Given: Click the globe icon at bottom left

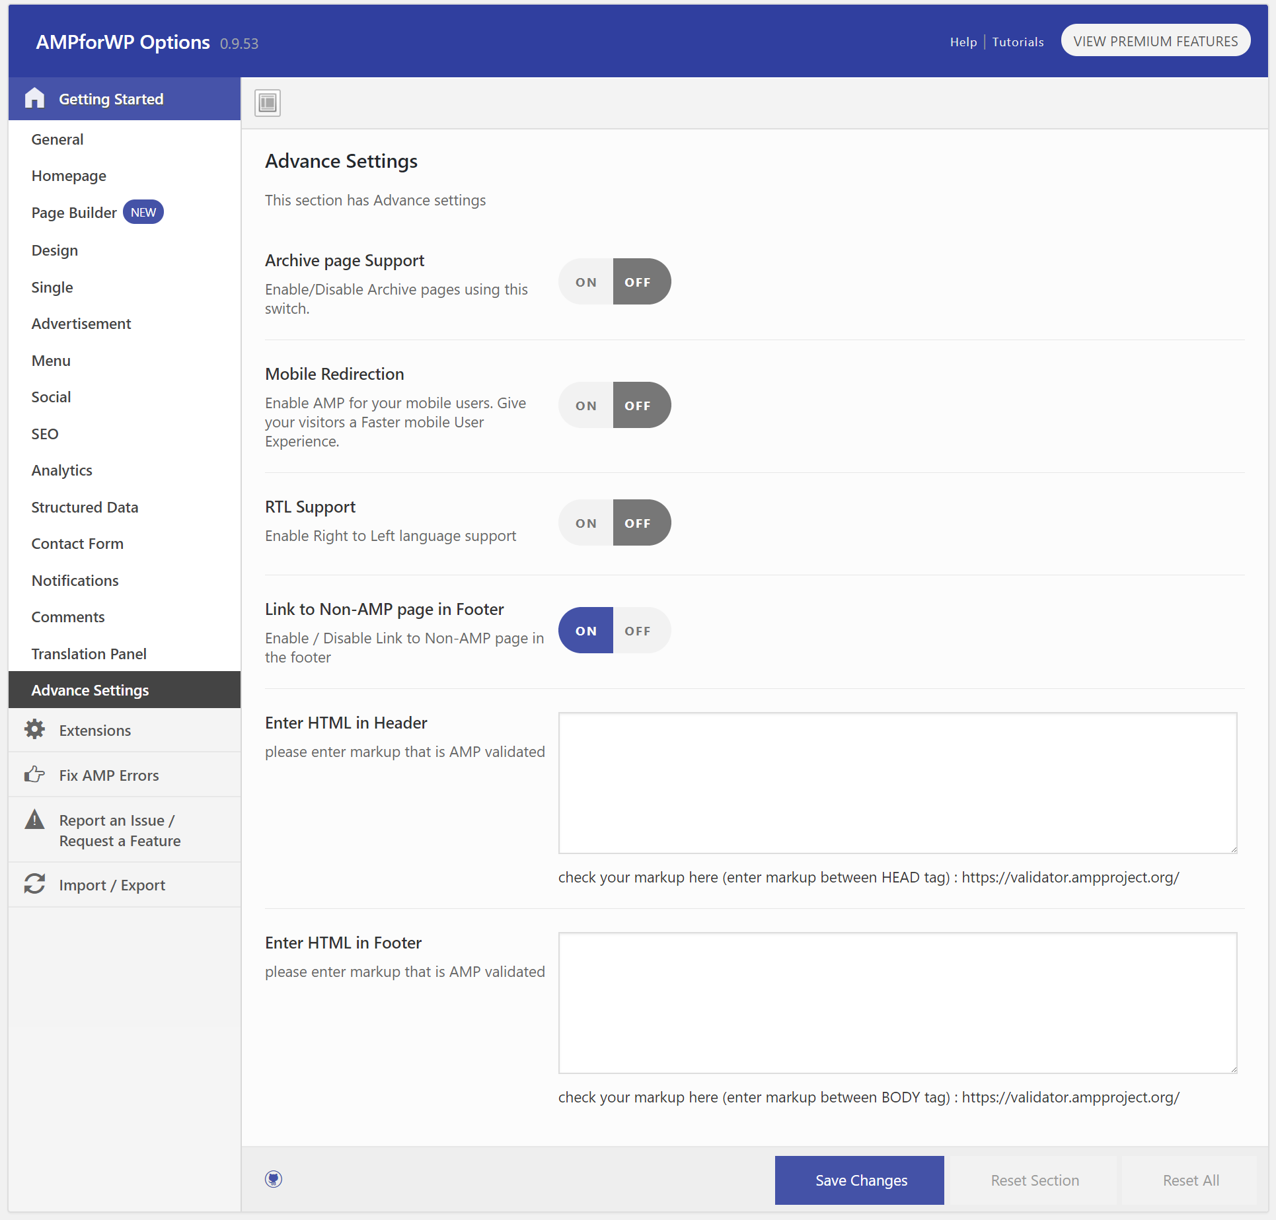Looking at the screenshot, I should 275,1178.
